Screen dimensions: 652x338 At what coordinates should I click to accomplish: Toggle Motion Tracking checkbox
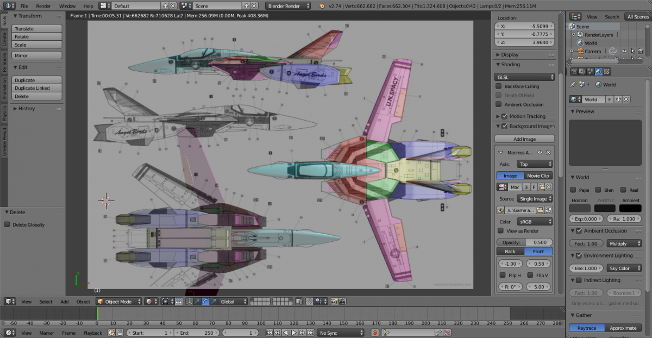click(504, 116)
